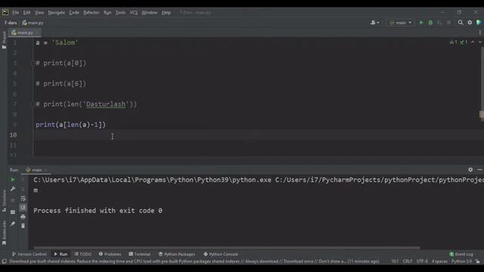Click the Run console horizontal scrollbar
Screen dimensions: 484x272
point(227,247)
